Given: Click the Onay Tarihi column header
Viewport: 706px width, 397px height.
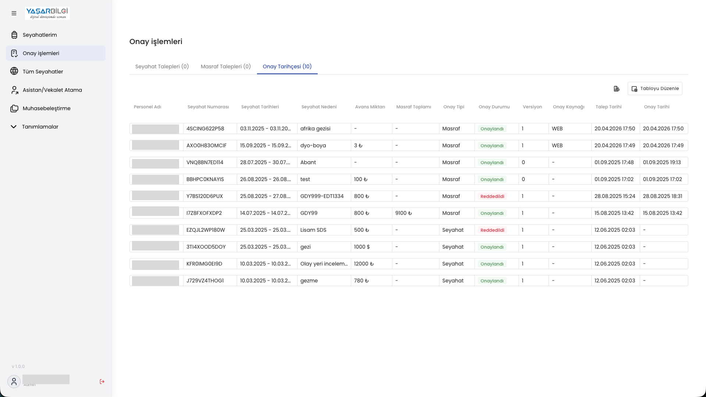Looking at the screenshot, I should click(657, 107).
